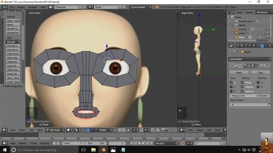Enable the Mirror Z axis checkbox
273x153 pixels.
(x=231, y=91)
